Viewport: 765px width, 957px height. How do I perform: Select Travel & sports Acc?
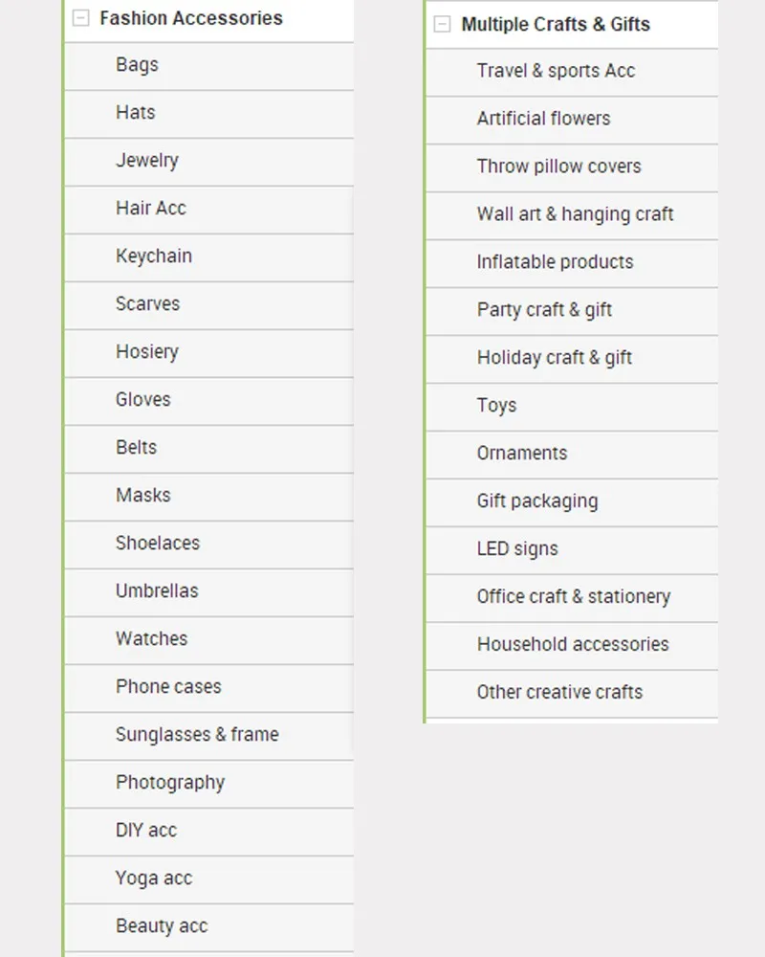[x=572, y=73]
